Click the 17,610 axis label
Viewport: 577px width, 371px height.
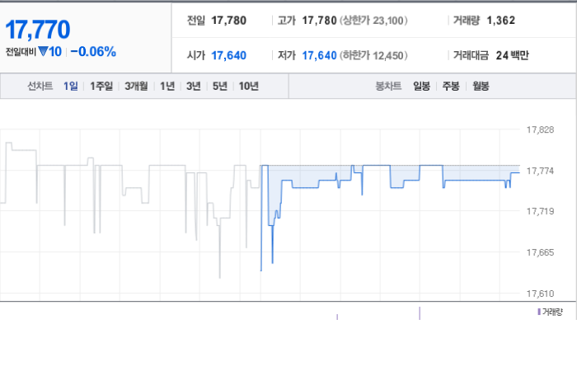(540, 294)
